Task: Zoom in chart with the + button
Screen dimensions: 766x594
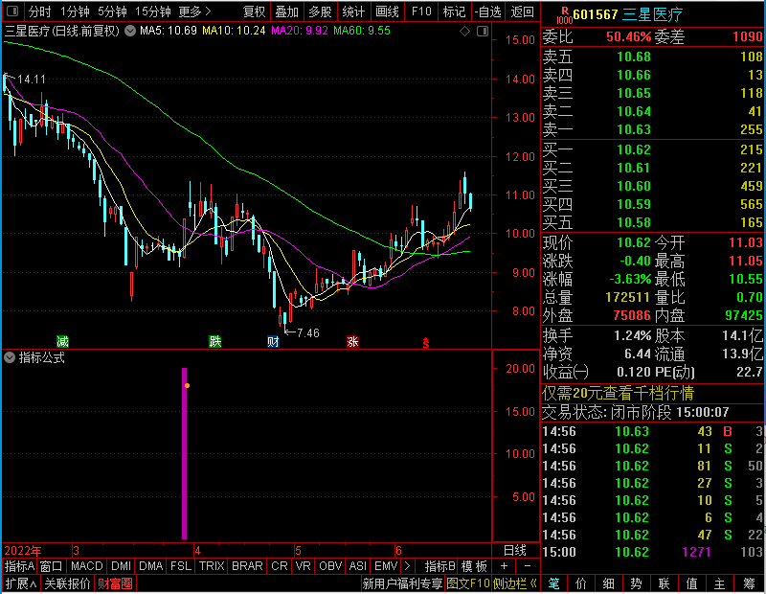Action: 505,566
